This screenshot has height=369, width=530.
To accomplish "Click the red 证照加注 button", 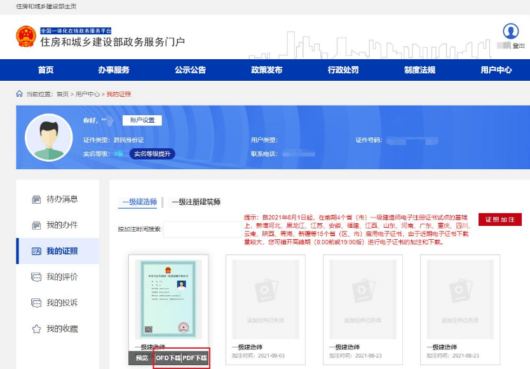I will pos(500,219).
